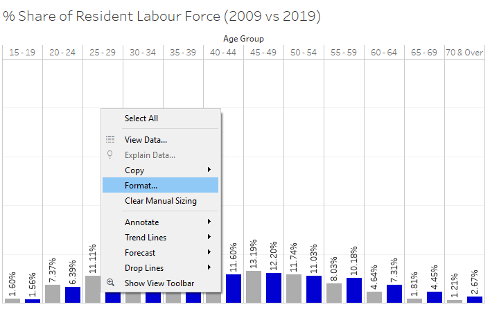Click the Explain Data lightbulb icon
Screen dimensions: 490x309
tap(110, 155)
